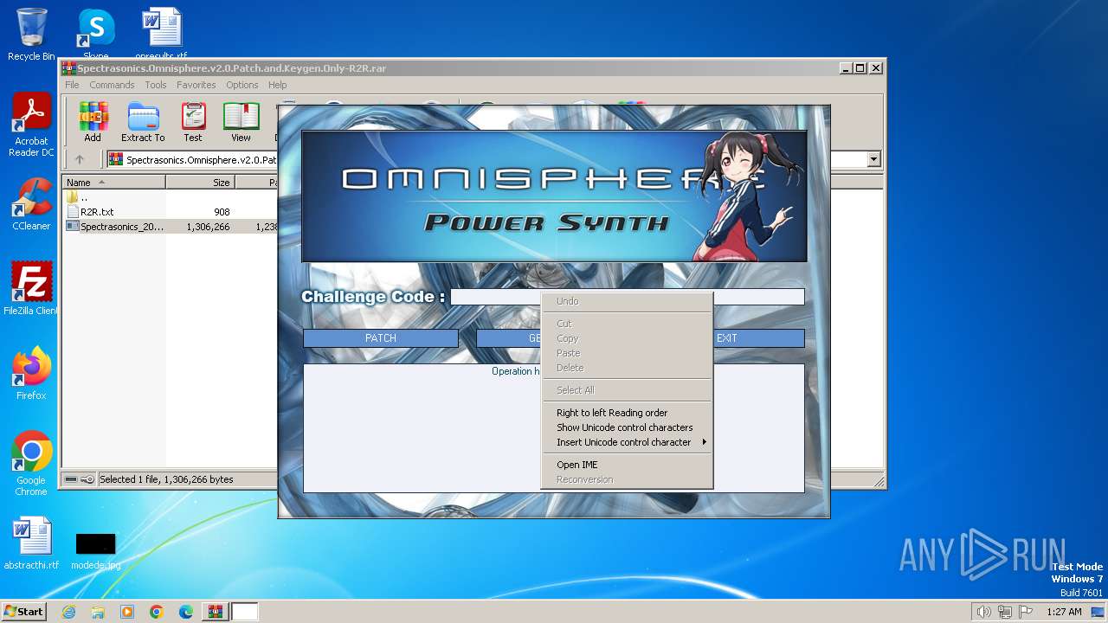
Task: Open the Favorites menu in WinRAR
Action: 196,85
